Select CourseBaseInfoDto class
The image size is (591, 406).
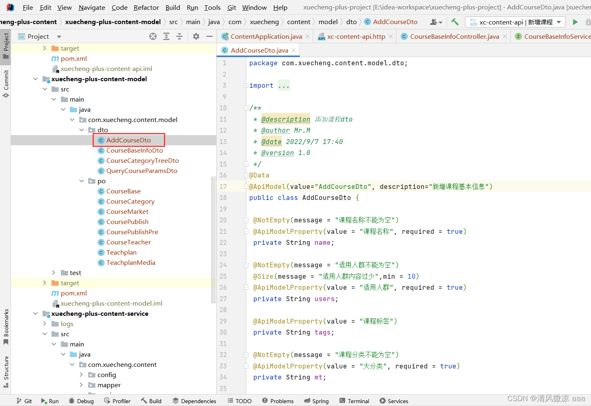pyautogui.click(x=134, y=151)
